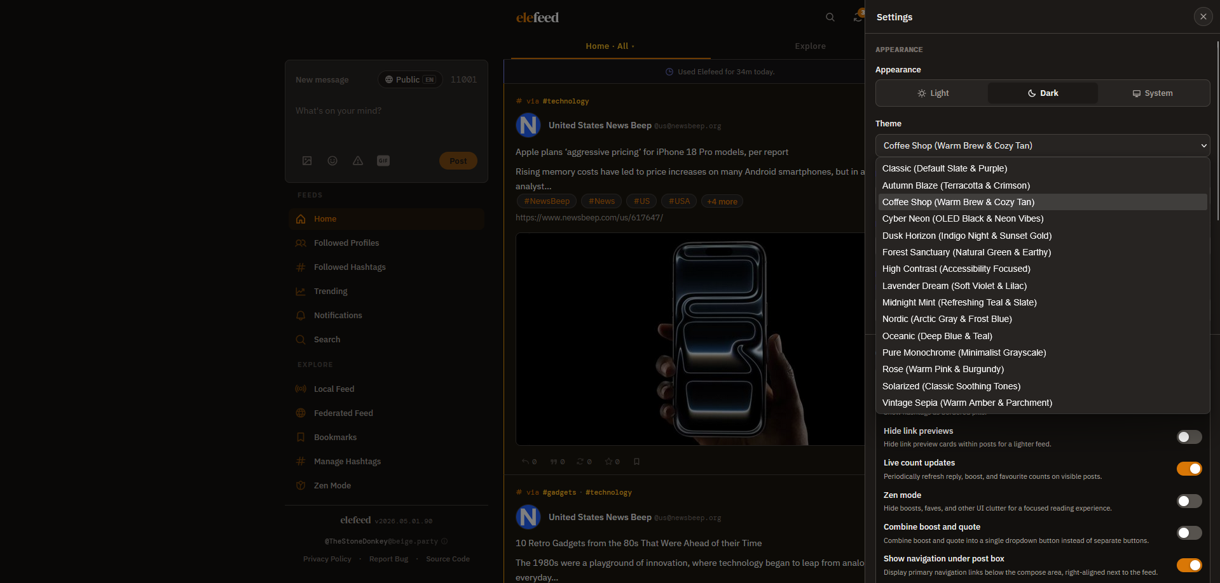Choose Cyber Neon theme option
This screenshot has width=1220, height=583.
coord(1043,218)
